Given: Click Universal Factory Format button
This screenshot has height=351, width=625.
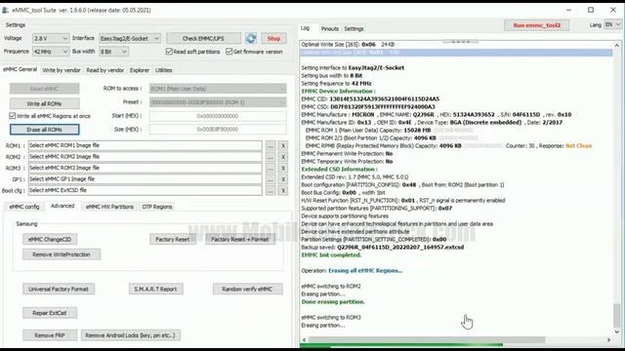Looking at the screenshot, I should click(59, 289).
